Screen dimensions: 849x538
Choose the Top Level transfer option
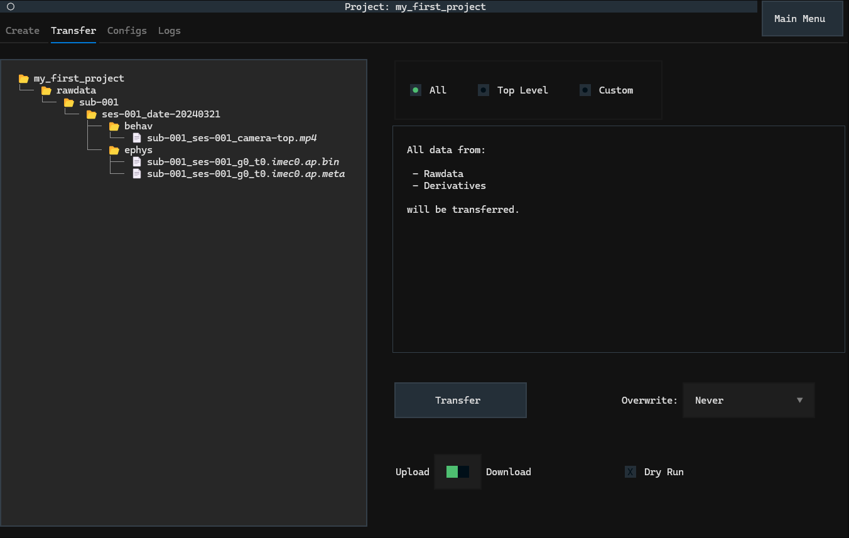tap(484, 90)
